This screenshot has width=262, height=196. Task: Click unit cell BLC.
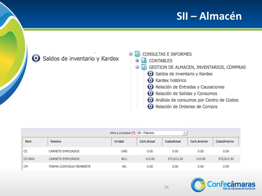pos(124,159)
